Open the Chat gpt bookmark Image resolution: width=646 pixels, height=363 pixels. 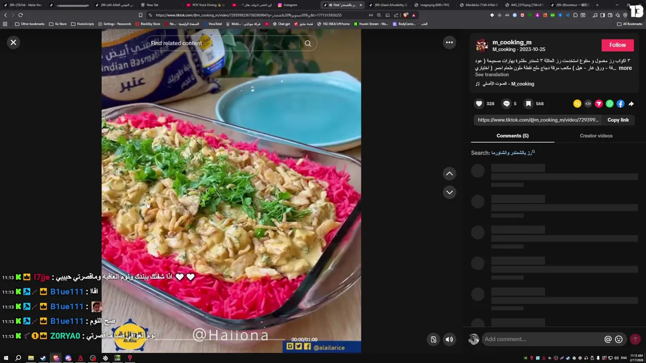(281, 24)
